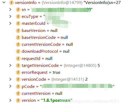Click the field icon beside currentVersionCode

18,44
